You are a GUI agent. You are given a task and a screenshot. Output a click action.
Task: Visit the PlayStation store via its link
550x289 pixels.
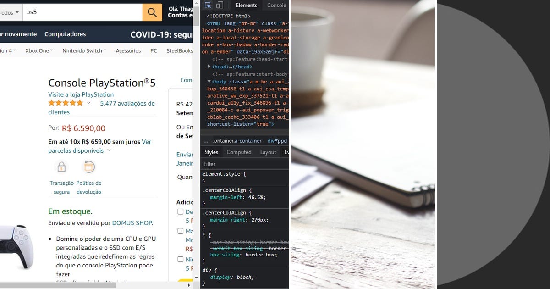point(81,94)
